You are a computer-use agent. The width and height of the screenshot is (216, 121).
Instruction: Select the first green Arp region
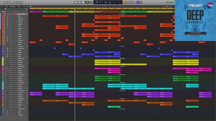pos(114,107)
